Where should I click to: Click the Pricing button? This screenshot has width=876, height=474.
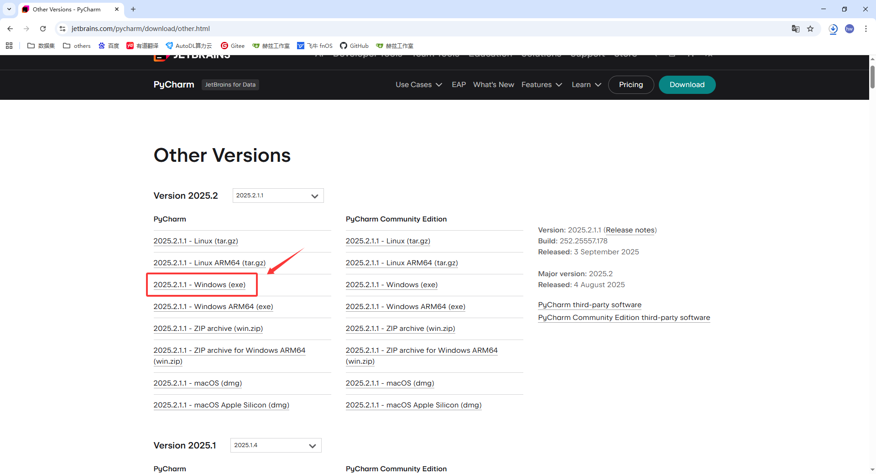631,85
